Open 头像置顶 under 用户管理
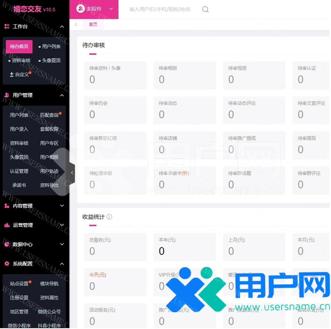The height and width of the screenshot is (329, 331). 19,157
